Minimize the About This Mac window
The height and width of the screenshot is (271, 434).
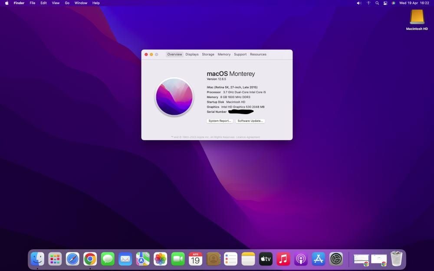[x=151, y=55]
